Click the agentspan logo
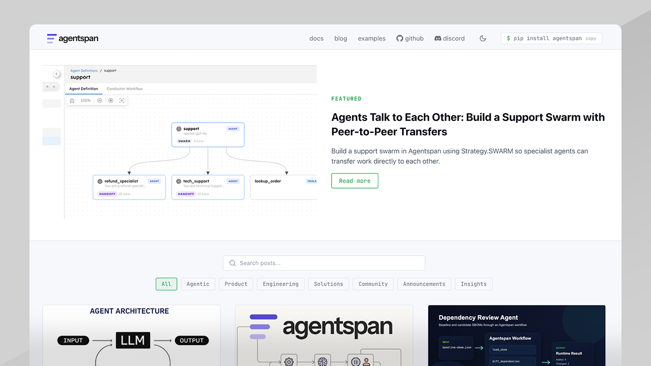Viewport: 651px width, 366px height. point(72,38)
